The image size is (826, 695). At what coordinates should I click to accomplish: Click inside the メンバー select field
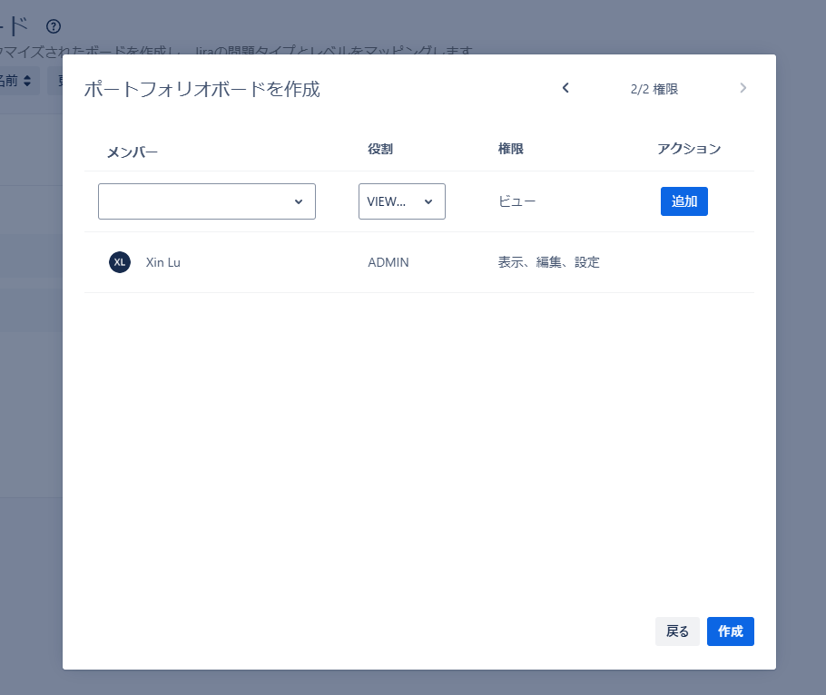point(195,201)
